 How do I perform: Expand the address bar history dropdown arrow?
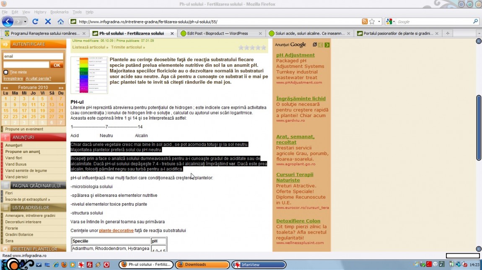pyautogui.click(x=379, y=22)
